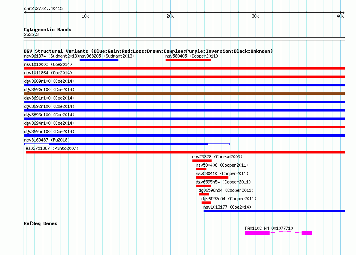Click the RefSeq Genes track title
Viewport: 356px width, 255px height.
40,223
